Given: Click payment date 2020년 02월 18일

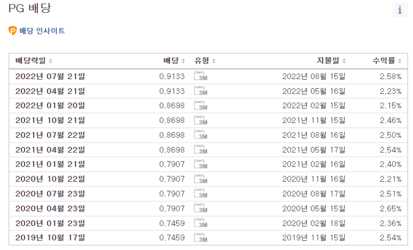Looking at the screenshot, I should click(x=314, y=223).
